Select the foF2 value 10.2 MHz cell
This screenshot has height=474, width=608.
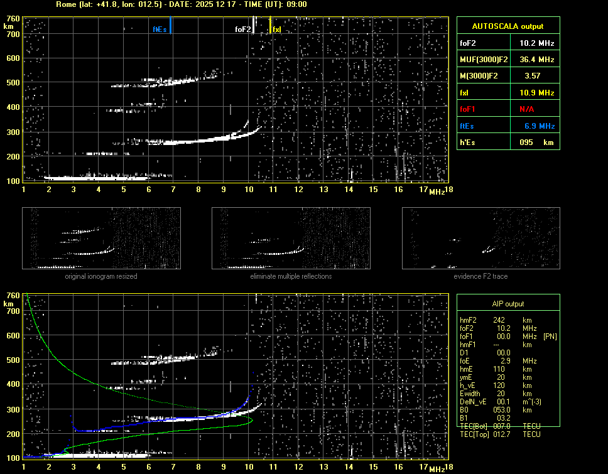coord(536,43)
